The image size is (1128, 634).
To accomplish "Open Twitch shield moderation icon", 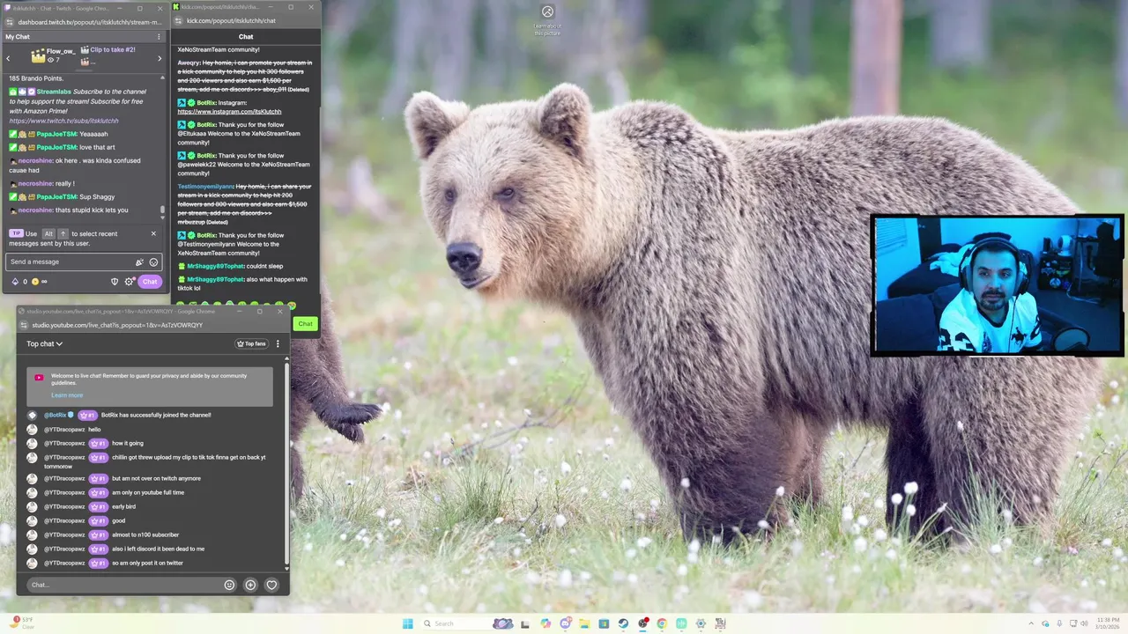I will pos(114,282).
